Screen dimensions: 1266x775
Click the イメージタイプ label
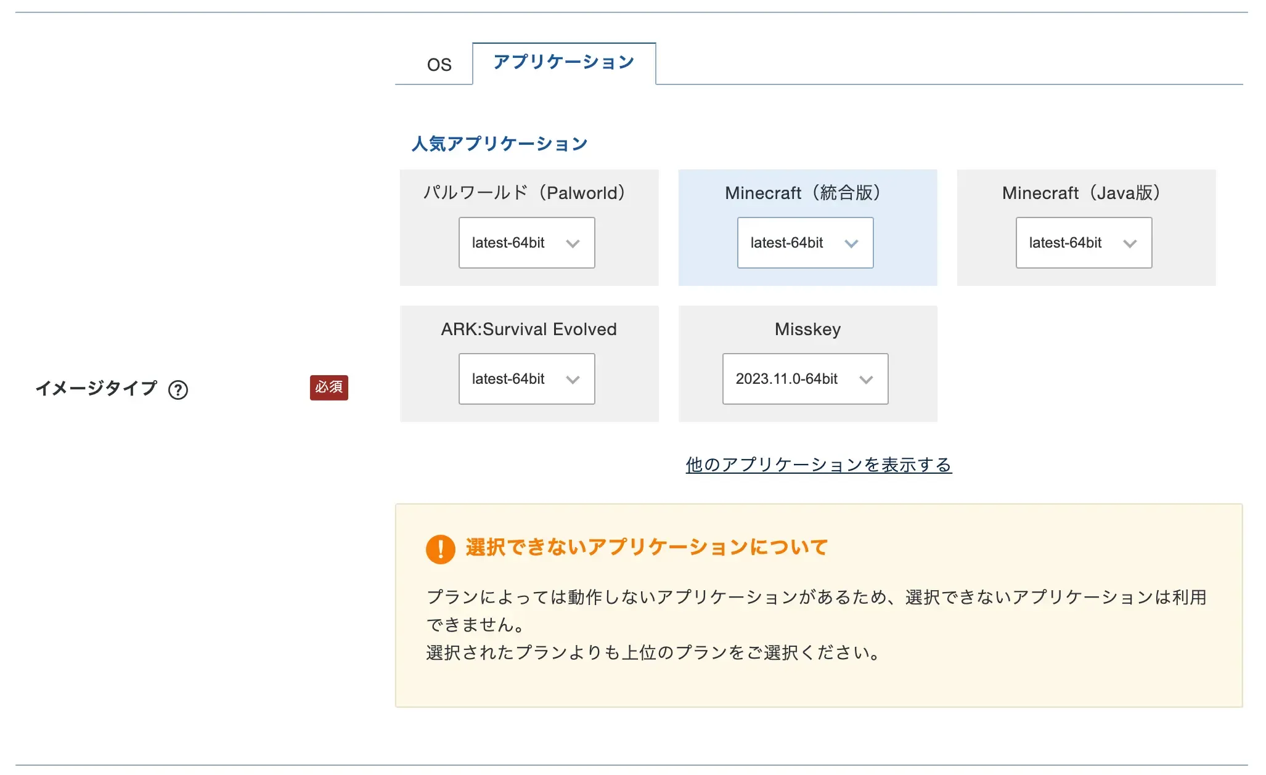tap(96, 388)
